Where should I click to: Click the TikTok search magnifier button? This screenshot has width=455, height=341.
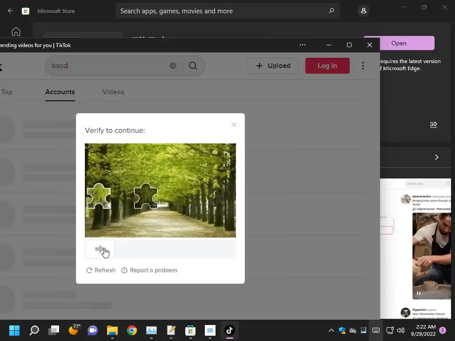(x=193, y=66)
